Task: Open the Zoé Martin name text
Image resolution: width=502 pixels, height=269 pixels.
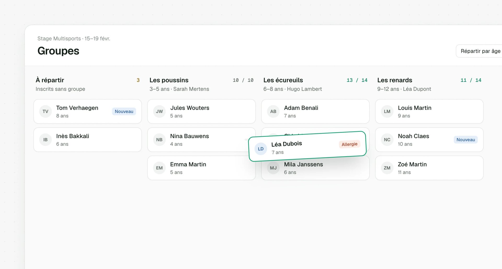Action: 412,164
